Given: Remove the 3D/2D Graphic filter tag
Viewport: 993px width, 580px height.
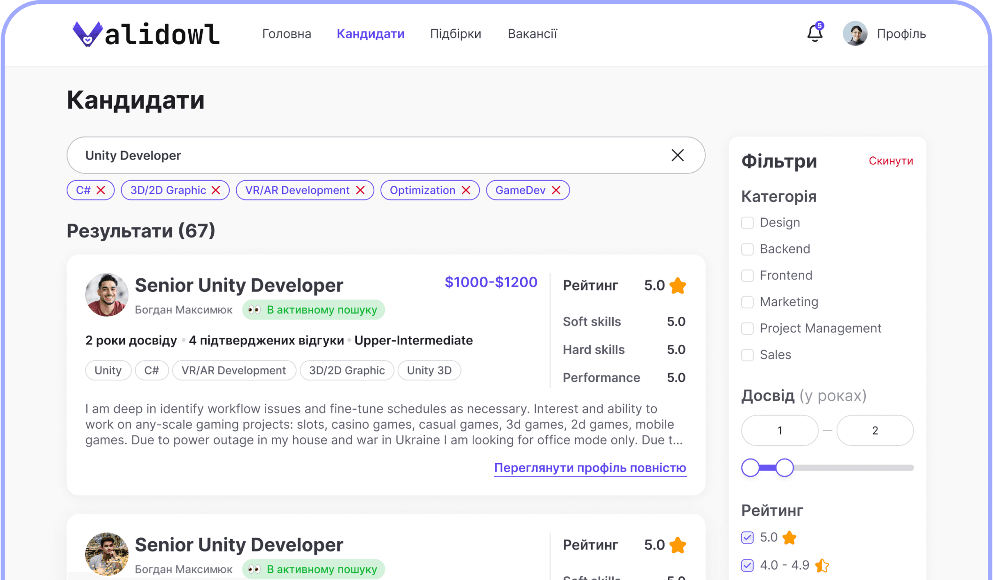Looking at the screenshot, I should [x=217, y=190].
